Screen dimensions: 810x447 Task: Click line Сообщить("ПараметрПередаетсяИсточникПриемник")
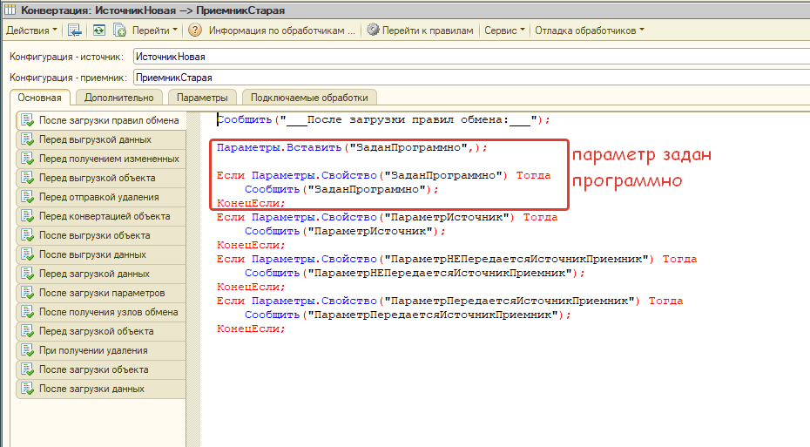(x=408, y=315)
